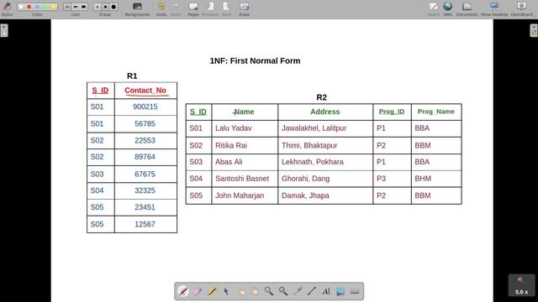This screenshot has width=538, height=302.
Task: Select the thick line width
Action: (x=84, y=7)
